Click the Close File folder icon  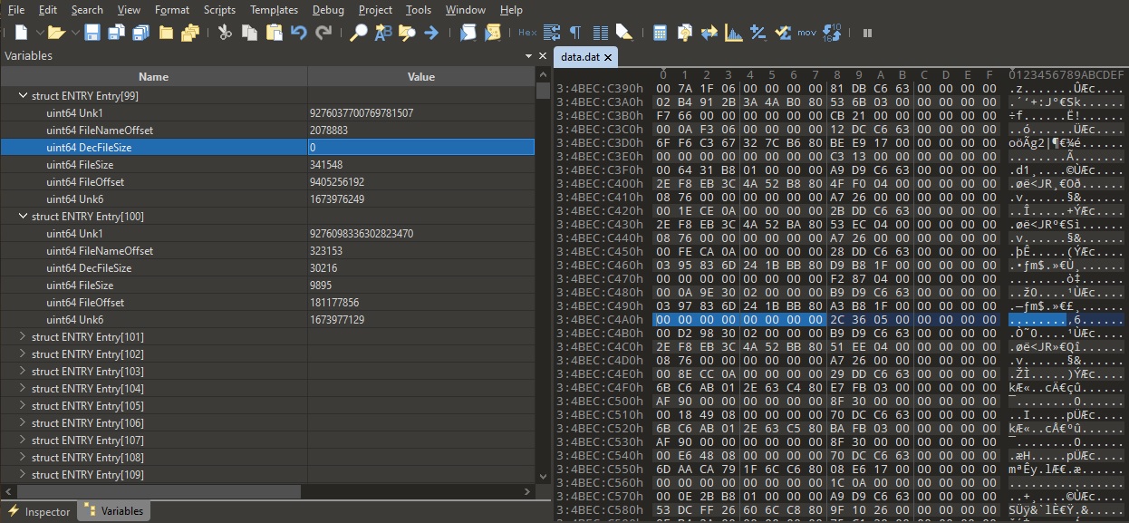(166, 33)
